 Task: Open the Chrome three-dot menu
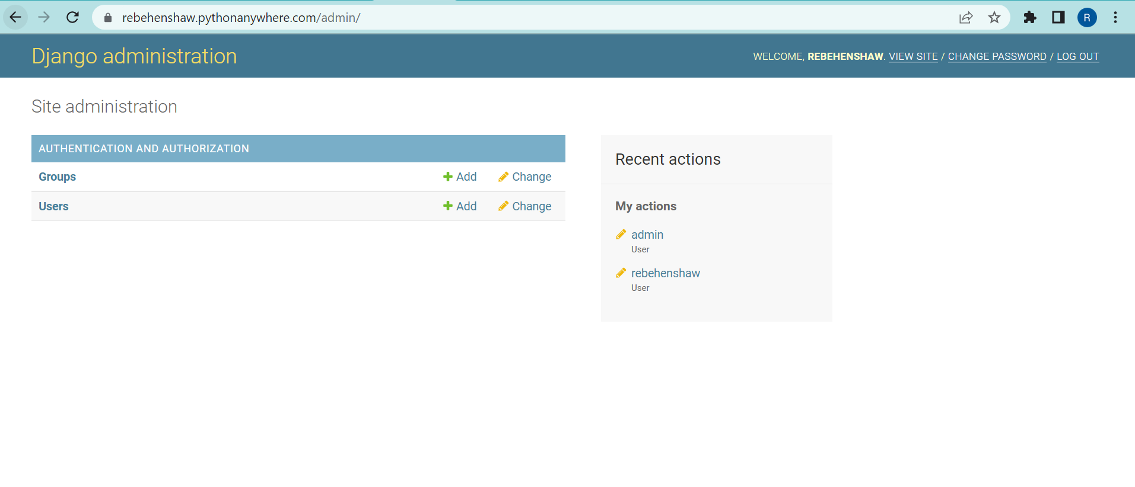[x=1115, y=18]
